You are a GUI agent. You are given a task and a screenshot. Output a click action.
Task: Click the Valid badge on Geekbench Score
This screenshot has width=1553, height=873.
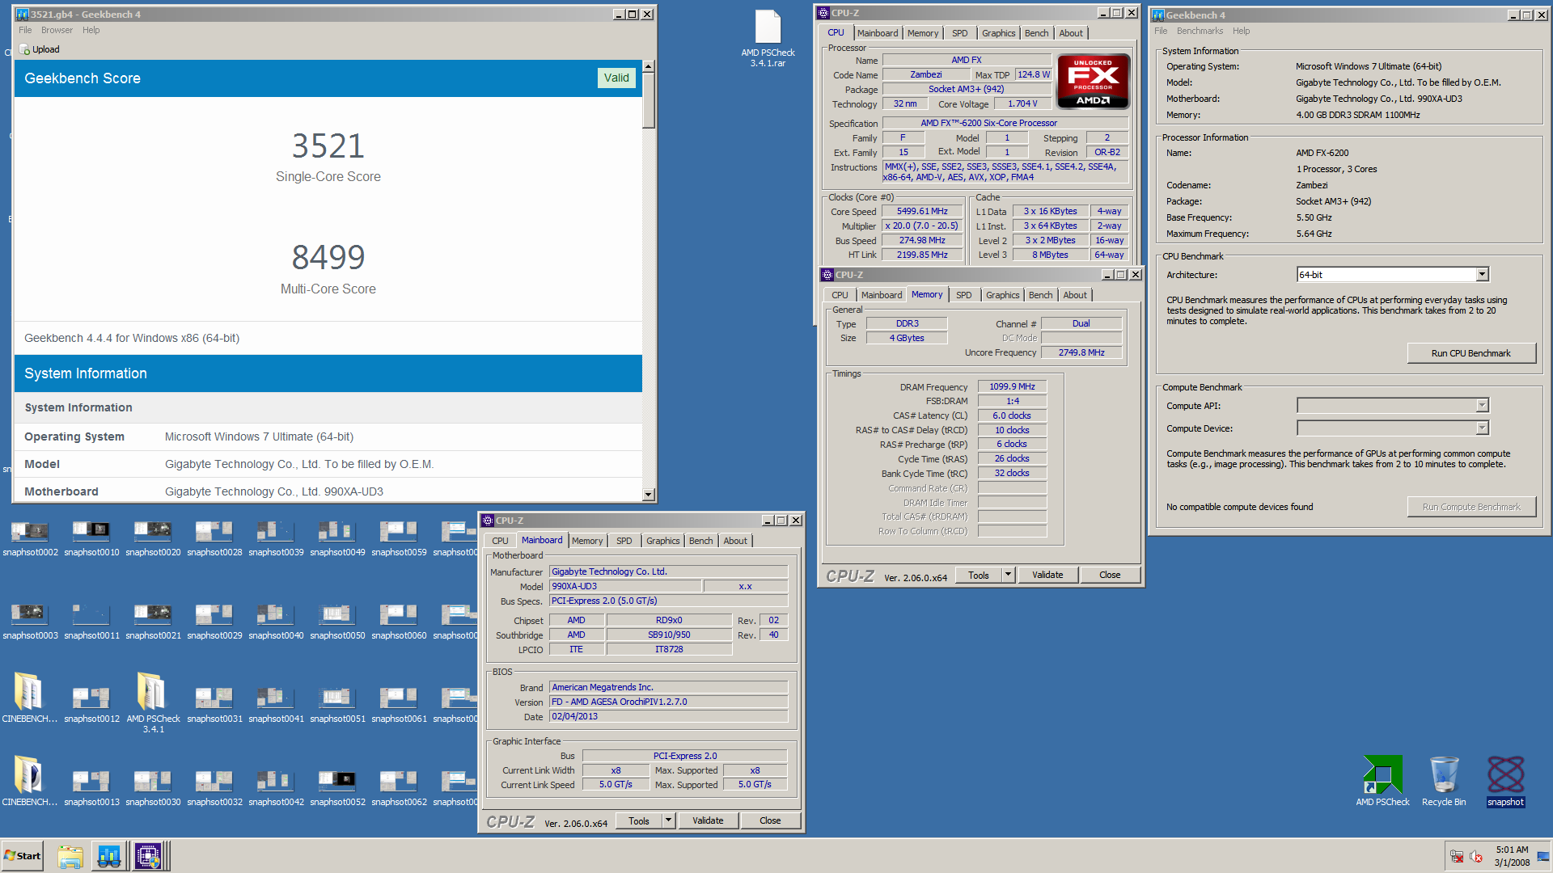coord(616,78)
